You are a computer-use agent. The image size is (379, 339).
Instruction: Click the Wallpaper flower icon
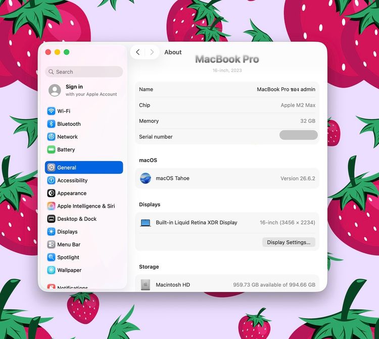[51, 270]
